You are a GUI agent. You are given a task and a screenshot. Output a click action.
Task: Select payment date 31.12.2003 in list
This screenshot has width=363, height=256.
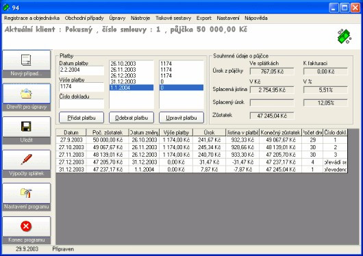(x=132, y=81)
